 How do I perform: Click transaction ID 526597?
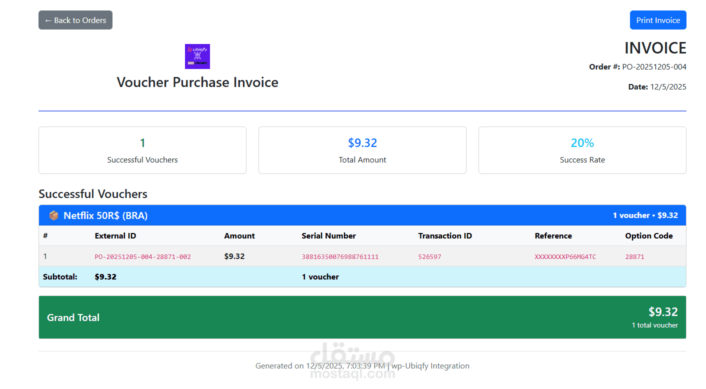click(x=430, y=257)
